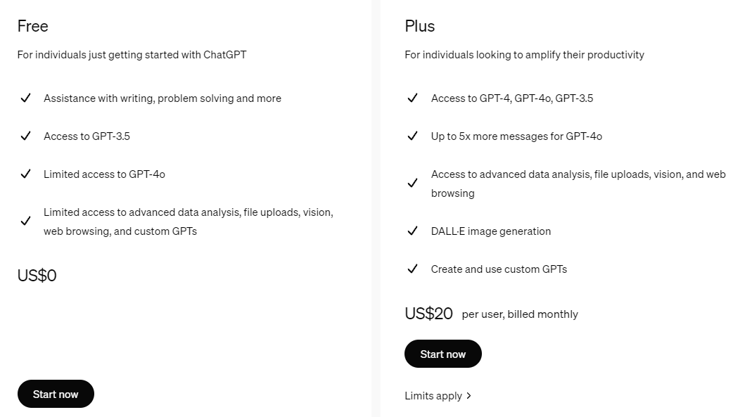Click checkmark beside Up to 5x more messages
The image size is (752, 417).
coord(412,136)
